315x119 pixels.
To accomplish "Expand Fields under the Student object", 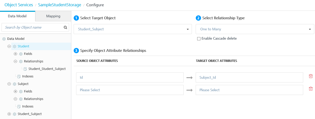I will [16, 54].
